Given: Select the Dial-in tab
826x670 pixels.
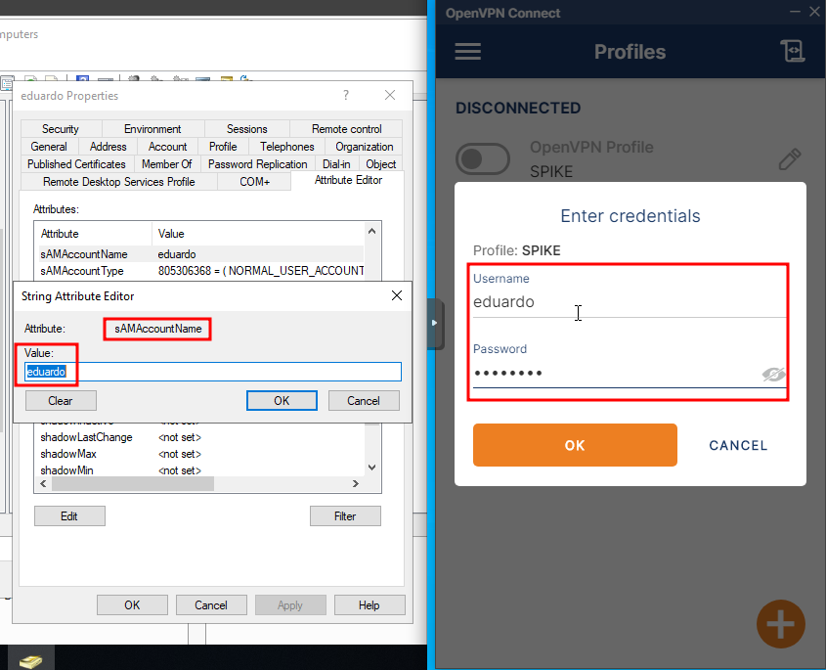Looking at the screenshot, I should tap(336, 164).
